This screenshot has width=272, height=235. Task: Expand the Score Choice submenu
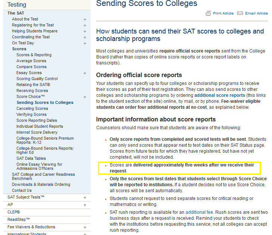[x=85, y=97]
